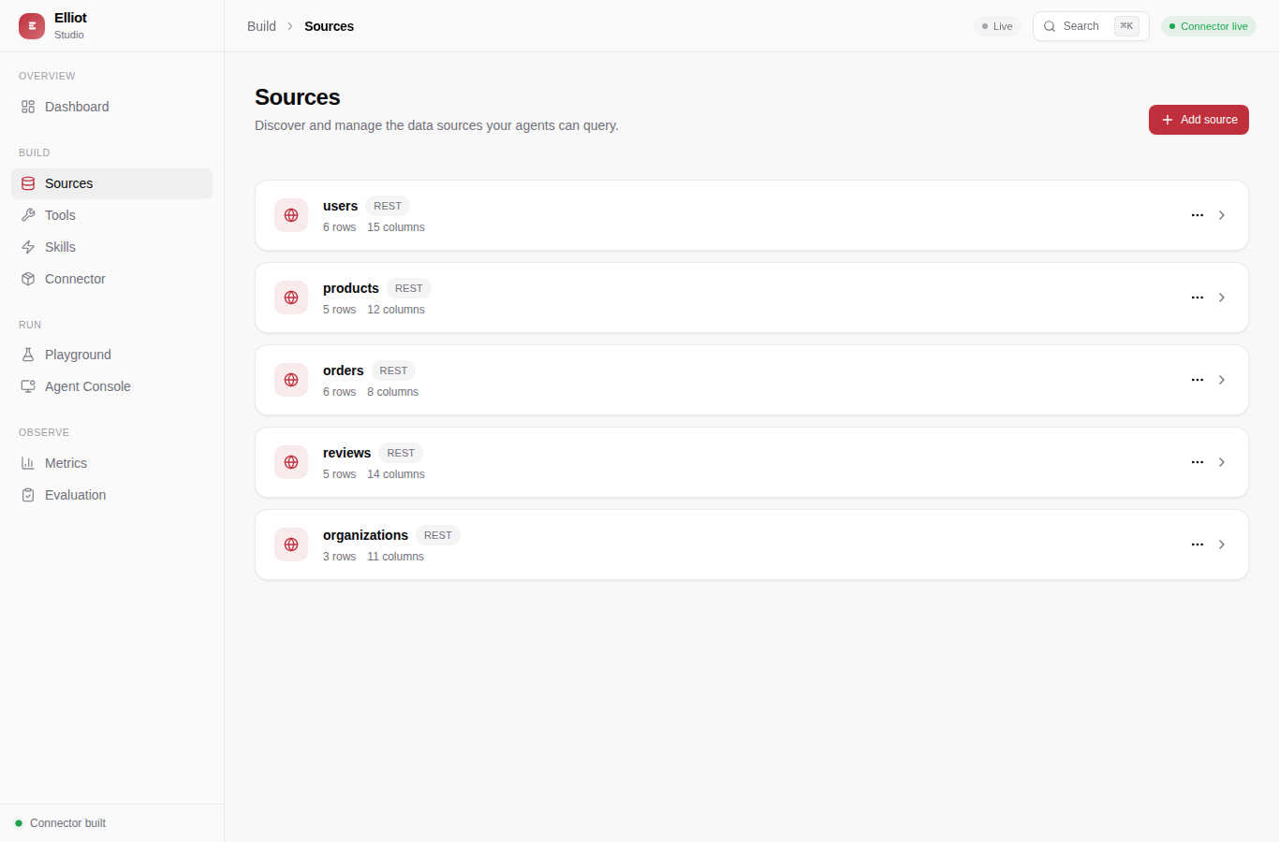Click '8 columns' text on orders row
Image resolution: width=1279 pixels, height=842 pixels.
tap(393, 392)
